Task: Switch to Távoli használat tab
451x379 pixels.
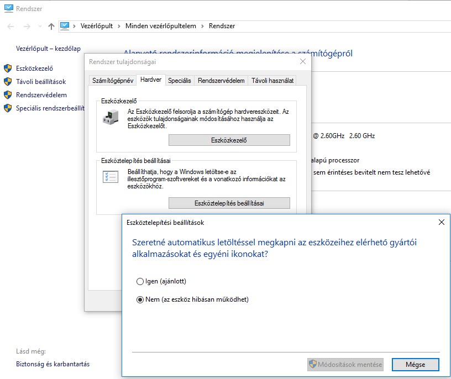Action: point(272,81)
